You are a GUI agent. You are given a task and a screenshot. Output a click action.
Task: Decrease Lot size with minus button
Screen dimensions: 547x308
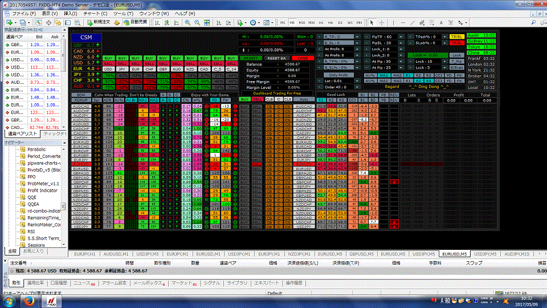coord(319,81)
